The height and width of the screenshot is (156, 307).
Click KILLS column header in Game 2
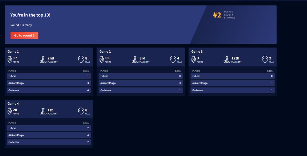coord(178,71)
